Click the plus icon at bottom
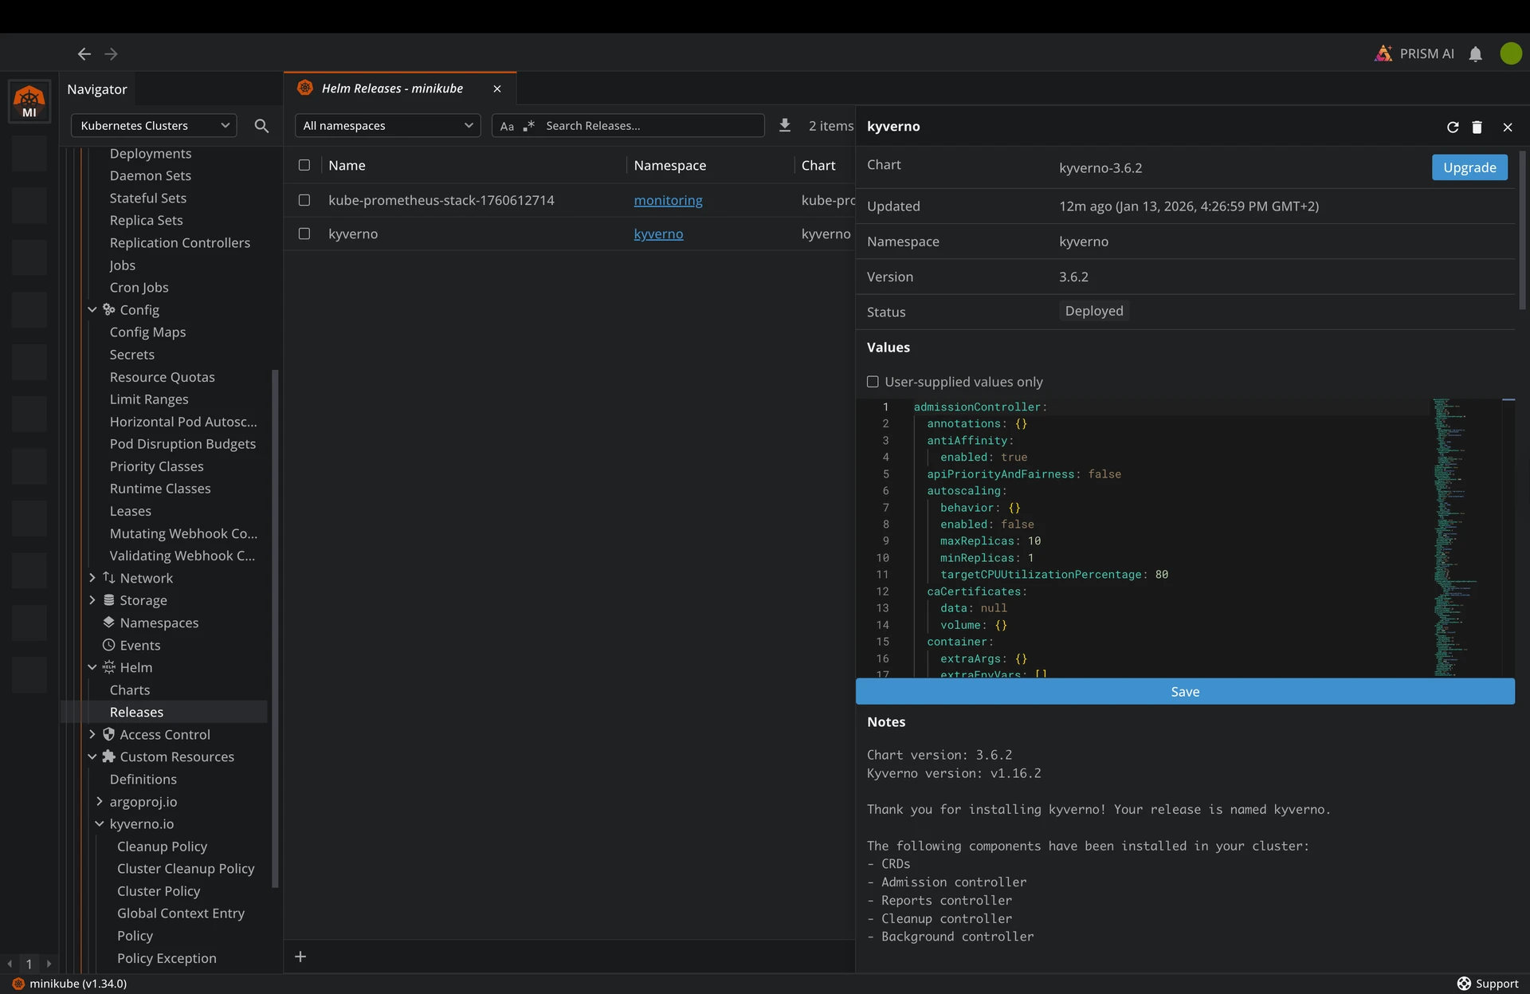1530x994 pixels. pyautogui.click(x=300, y=957)
